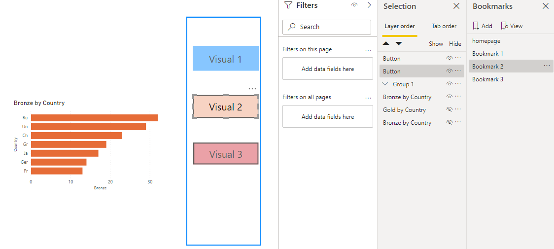The image size is (554, 249).
Task: Show the hidden Bronze by Country layer via crossed eye
Action: [450, 122]
